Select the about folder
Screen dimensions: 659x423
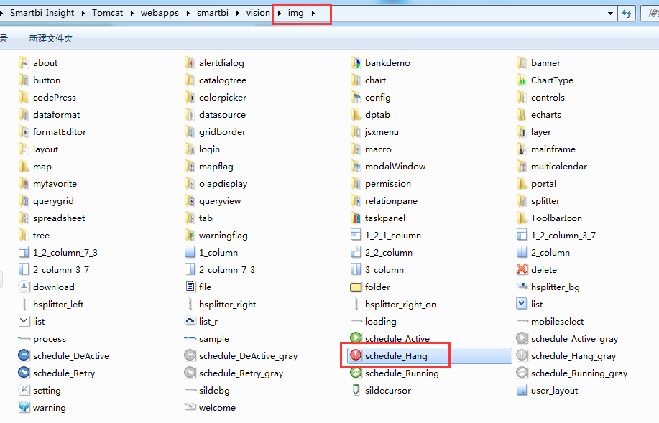pyautogui.click(x=38, y=63)
